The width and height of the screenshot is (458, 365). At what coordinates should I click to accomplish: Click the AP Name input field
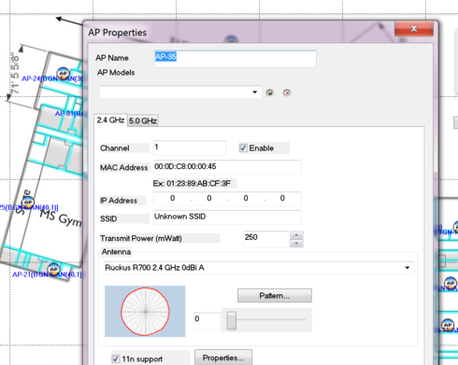pos(236,59)
